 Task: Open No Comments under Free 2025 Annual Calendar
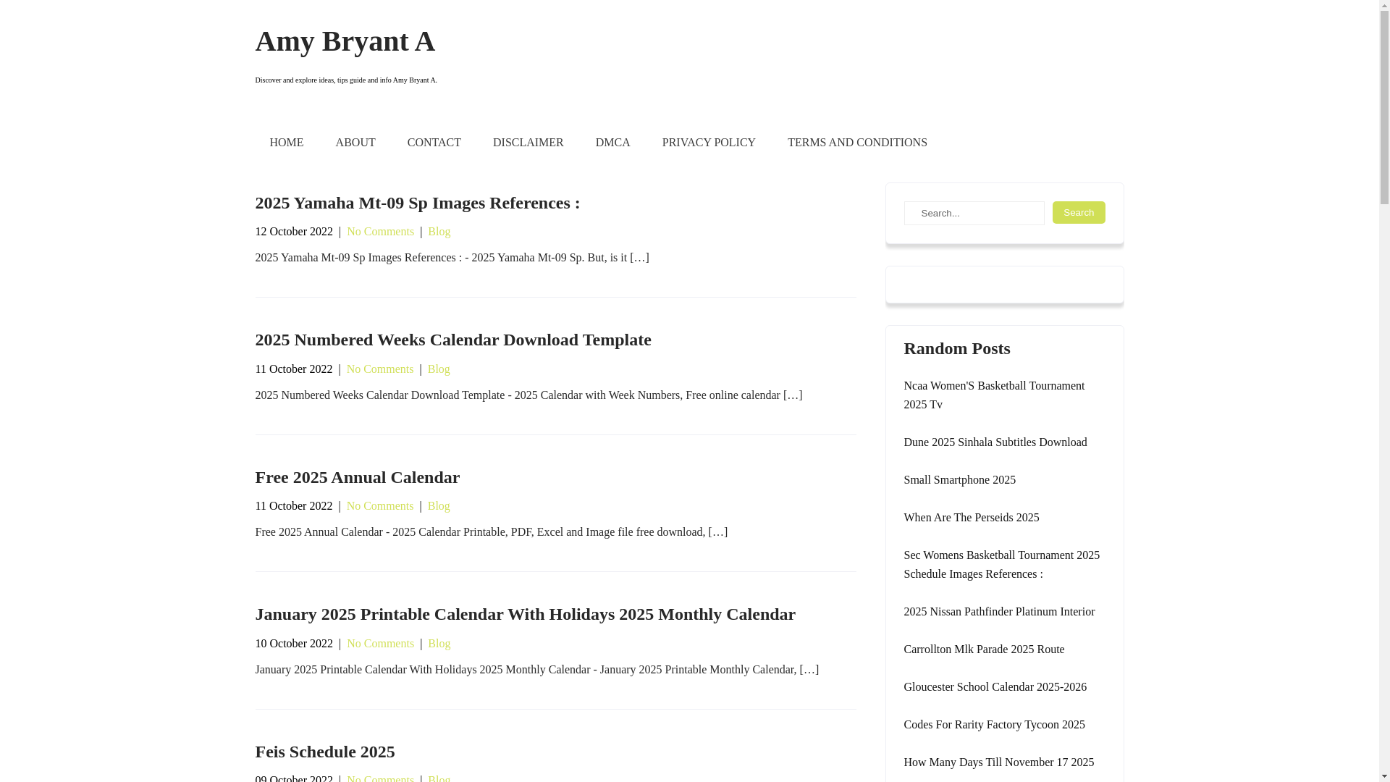(380, 506)
